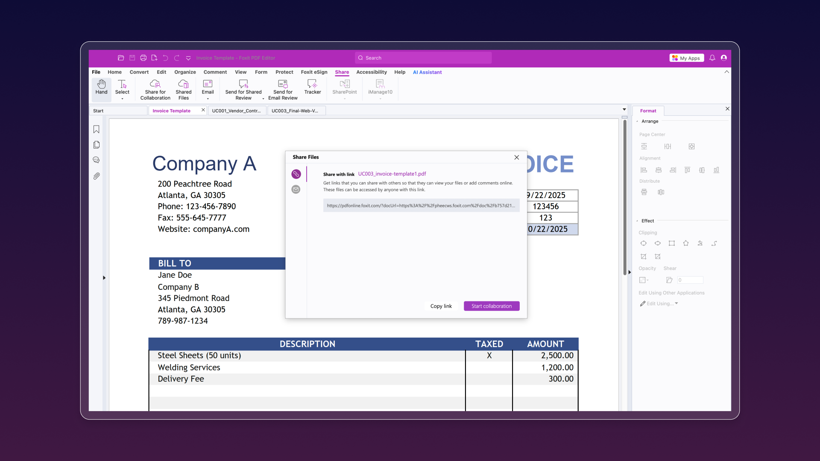Click the Copy link button
The height and width of the screenshot is (461, 820).
[441, 306]
